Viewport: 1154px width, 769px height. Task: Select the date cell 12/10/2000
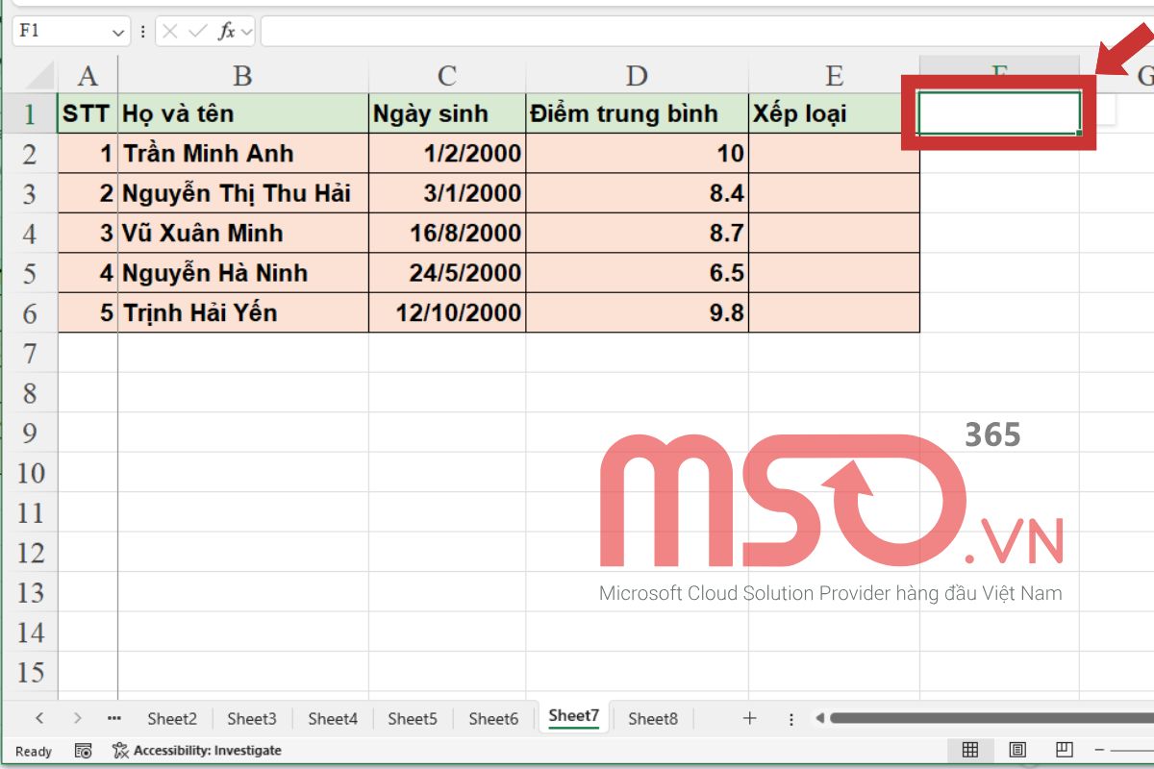pos(447,312)
